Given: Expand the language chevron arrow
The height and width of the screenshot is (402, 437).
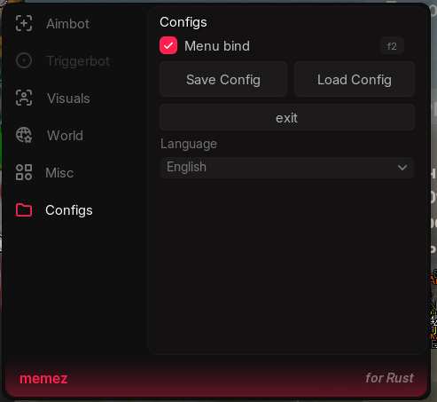Looking at the screenshot, I should tap(402, 168).
